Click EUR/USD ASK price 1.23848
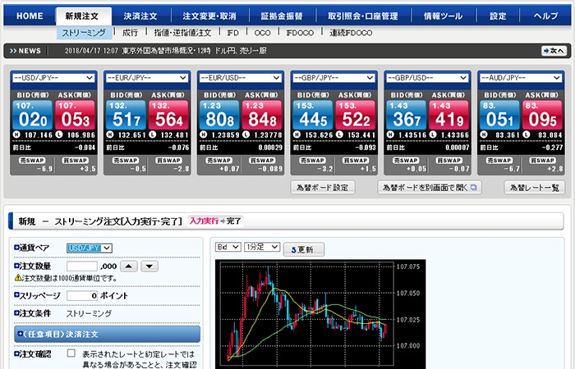This screenshot has width=575, height=369. click(x=262, y=115)
